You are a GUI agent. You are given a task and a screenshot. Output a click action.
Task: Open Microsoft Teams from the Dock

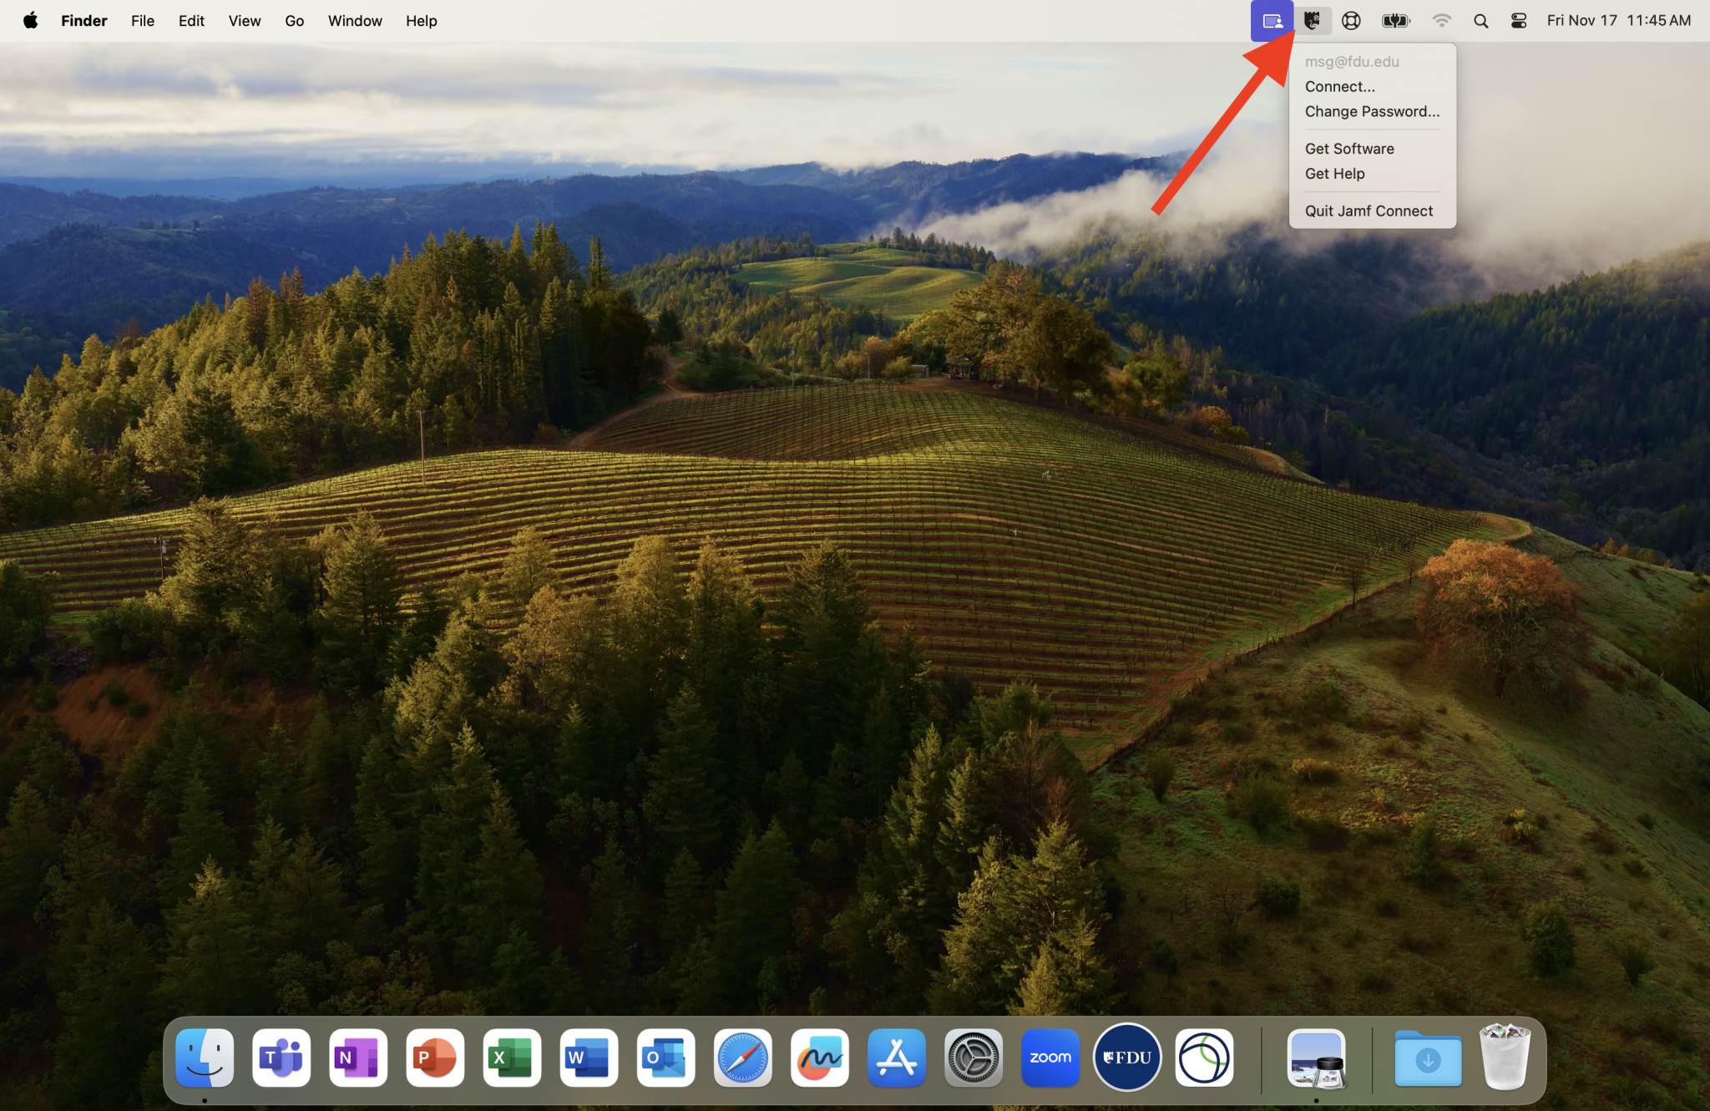click(x=281, y=1058)
